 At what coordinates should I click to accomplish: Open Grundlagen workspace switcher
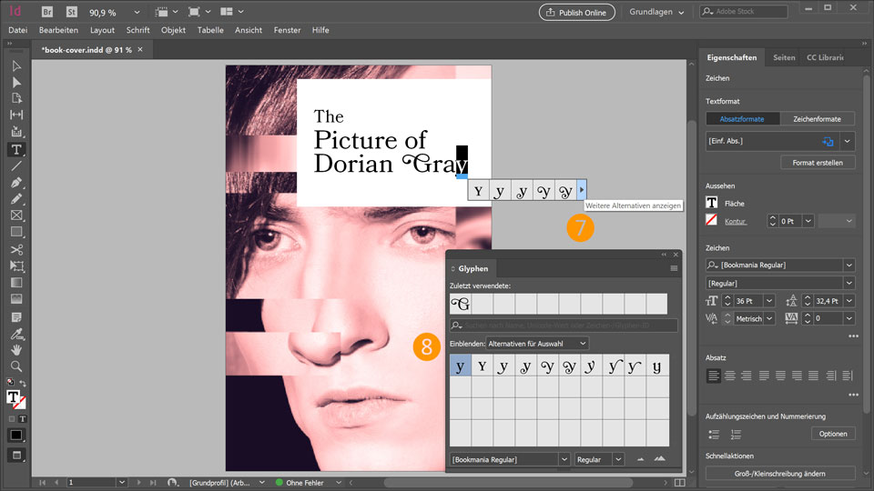[x=656, y=12]
